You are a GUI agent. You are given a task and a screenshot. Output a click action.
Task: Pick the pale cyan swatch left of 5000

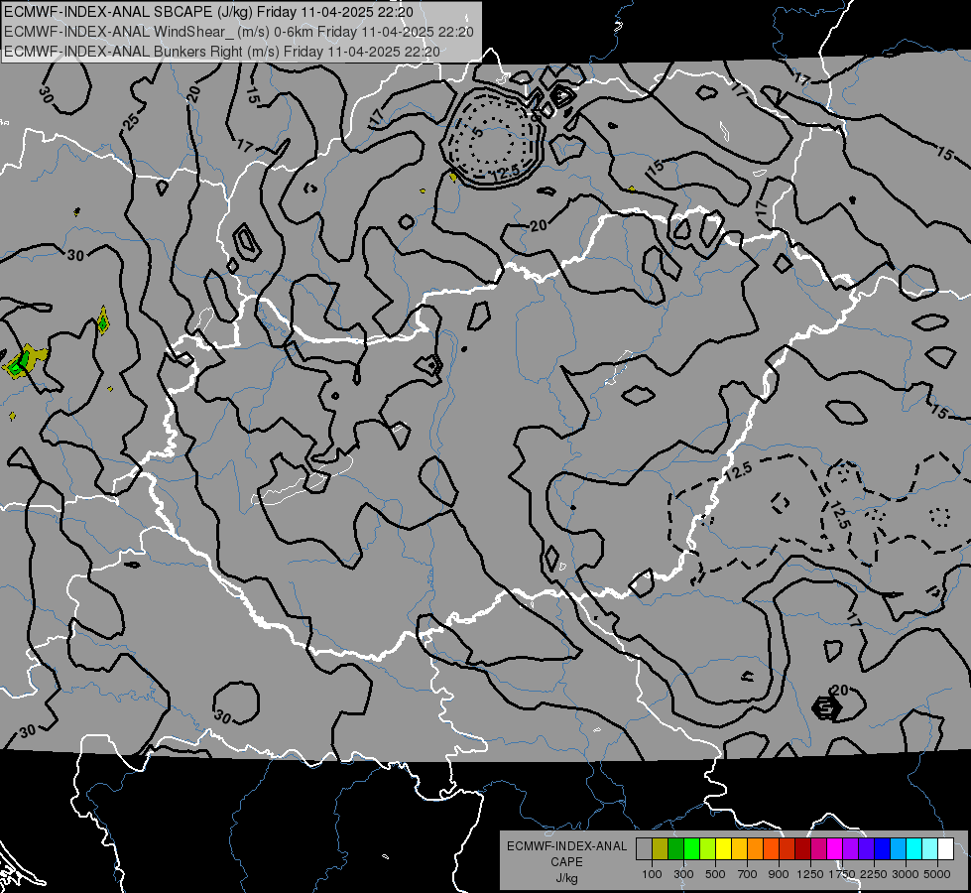pyautogui.click(x=930, y=849)
